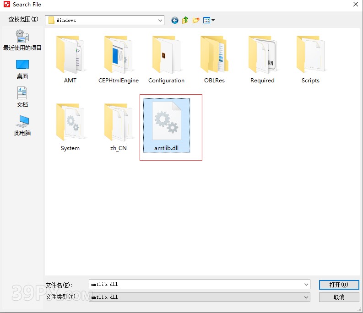The width and height of the screenshot is (363, 313).
Task: Go to 此电脑 (This PC) location
Action: tap(22, 126)
